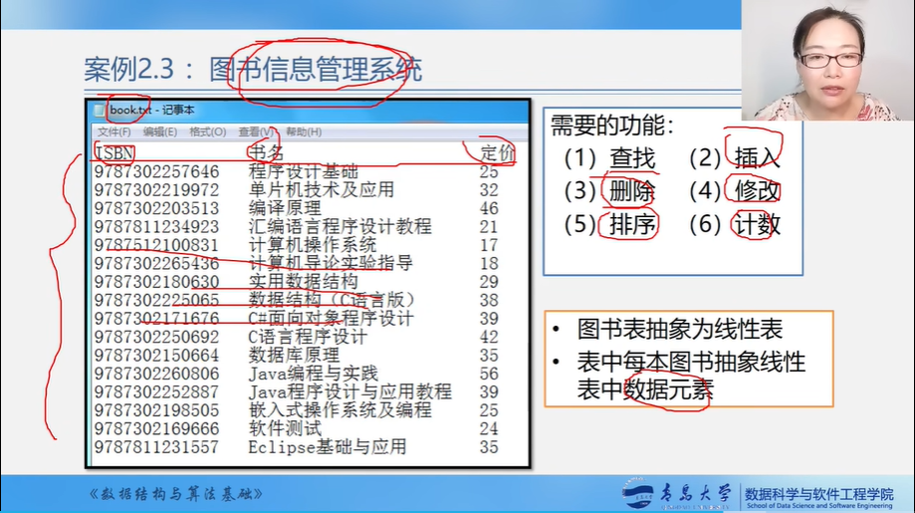Click the 书名 column header
Image resolution: width=915 pixels, height=513 pixels.
click(266, 152)
